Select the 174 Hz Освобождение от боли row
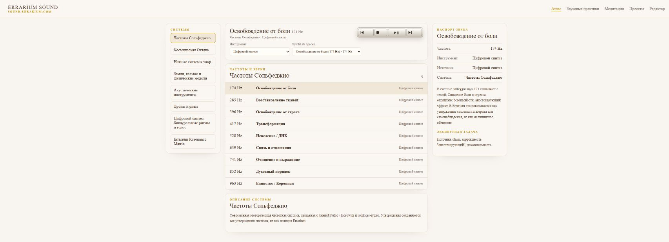This screenshot has width=669, height=242. [x=326, y=88]
